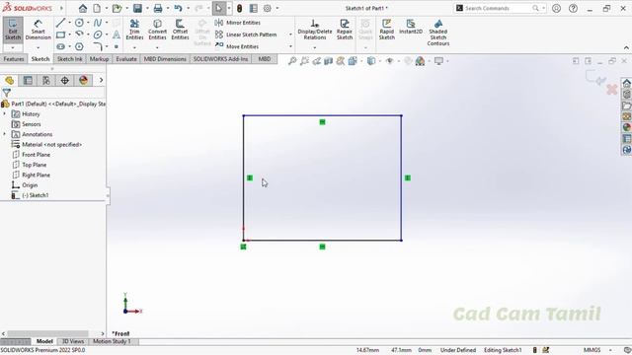632x355 pixels.
Task: Switch to the Features tab
Action: tap(14, 59)
